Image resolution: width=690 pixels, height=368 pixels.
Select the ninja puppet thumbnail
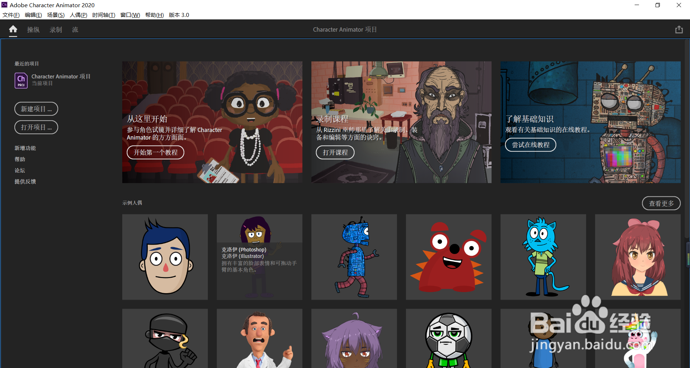point(165,338)
